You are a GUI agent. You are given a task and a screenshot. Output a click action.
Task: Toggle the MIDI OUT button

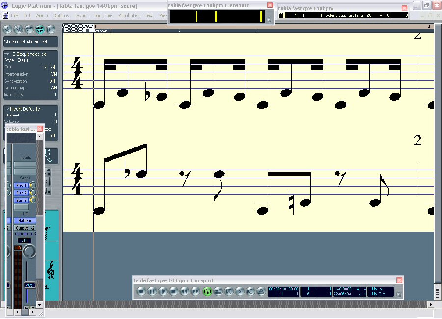(x=40, y=29)
